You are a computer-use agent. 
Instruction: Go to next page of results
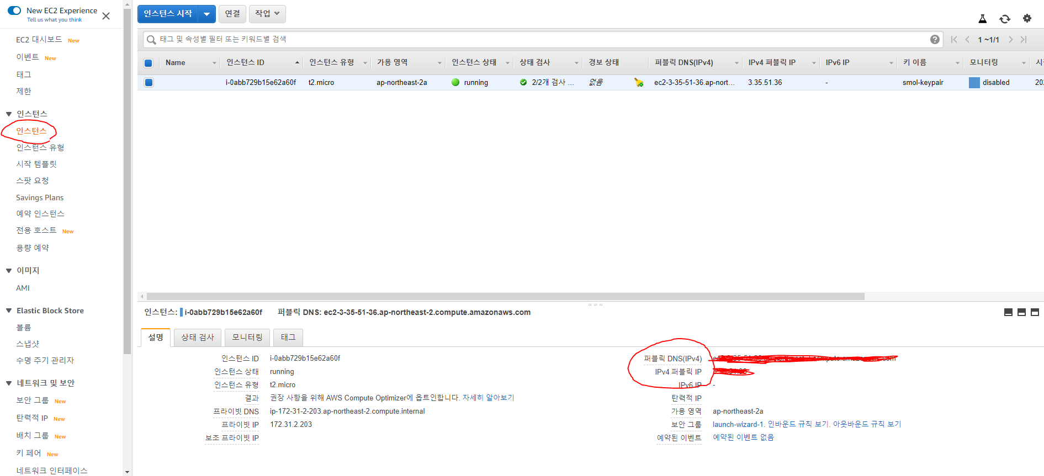pyautogui.click(x=1011, y=39)
